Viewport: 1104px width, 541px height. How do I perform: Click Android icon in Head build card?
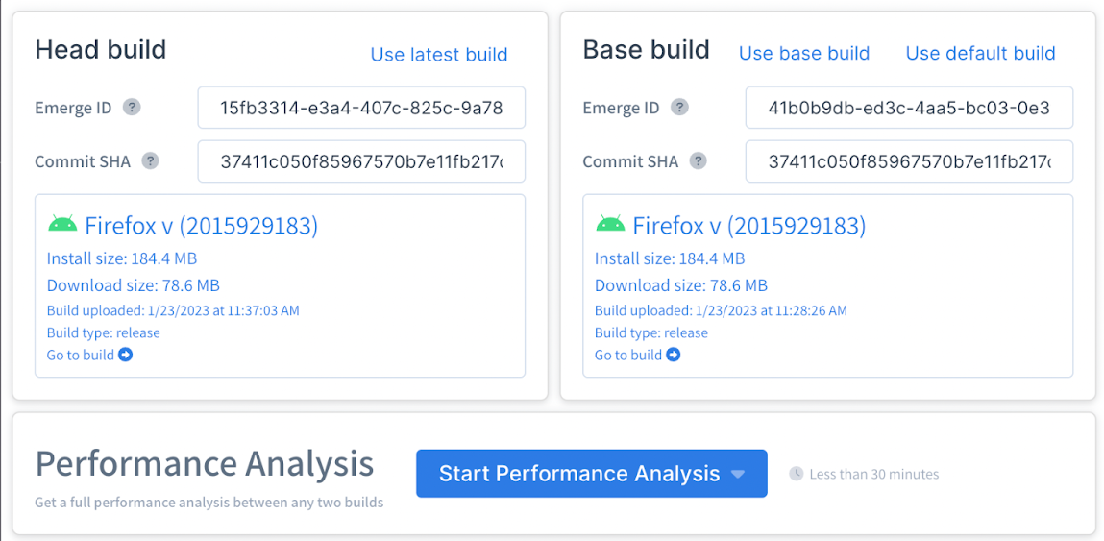[x=62, y=225]
